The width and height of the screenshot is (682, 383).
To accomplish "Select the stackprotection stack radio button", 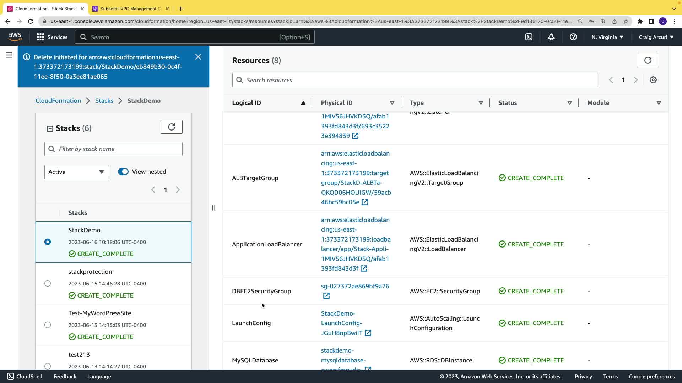I will pyautogui.click(x=48, y=283).
